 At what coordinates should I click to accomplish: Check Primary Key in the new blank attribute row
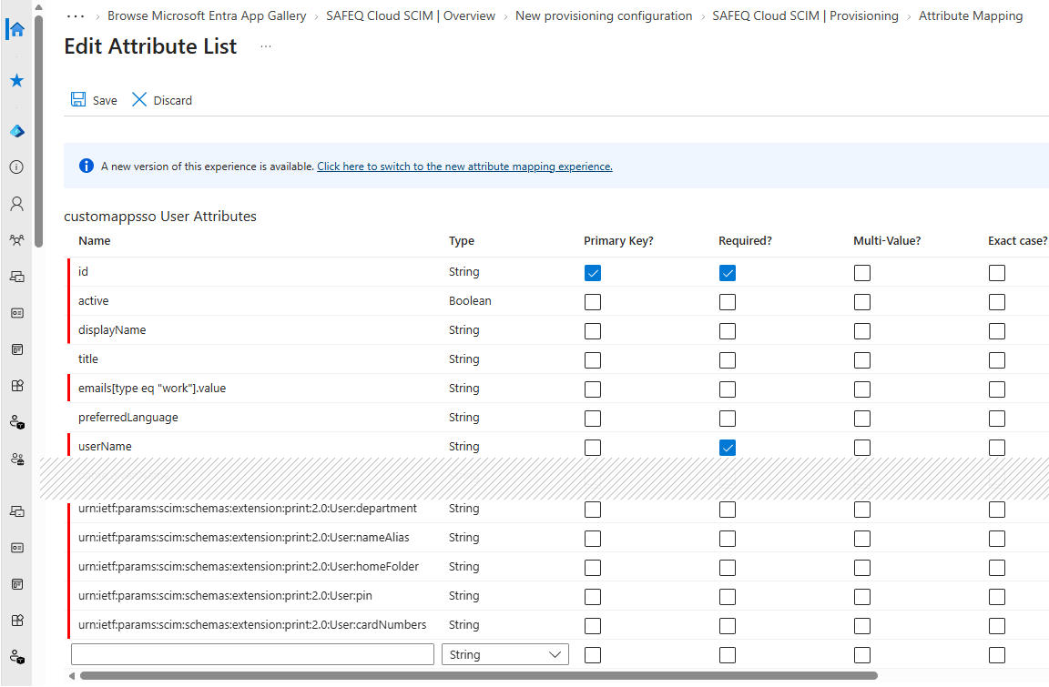pos(593,655)
